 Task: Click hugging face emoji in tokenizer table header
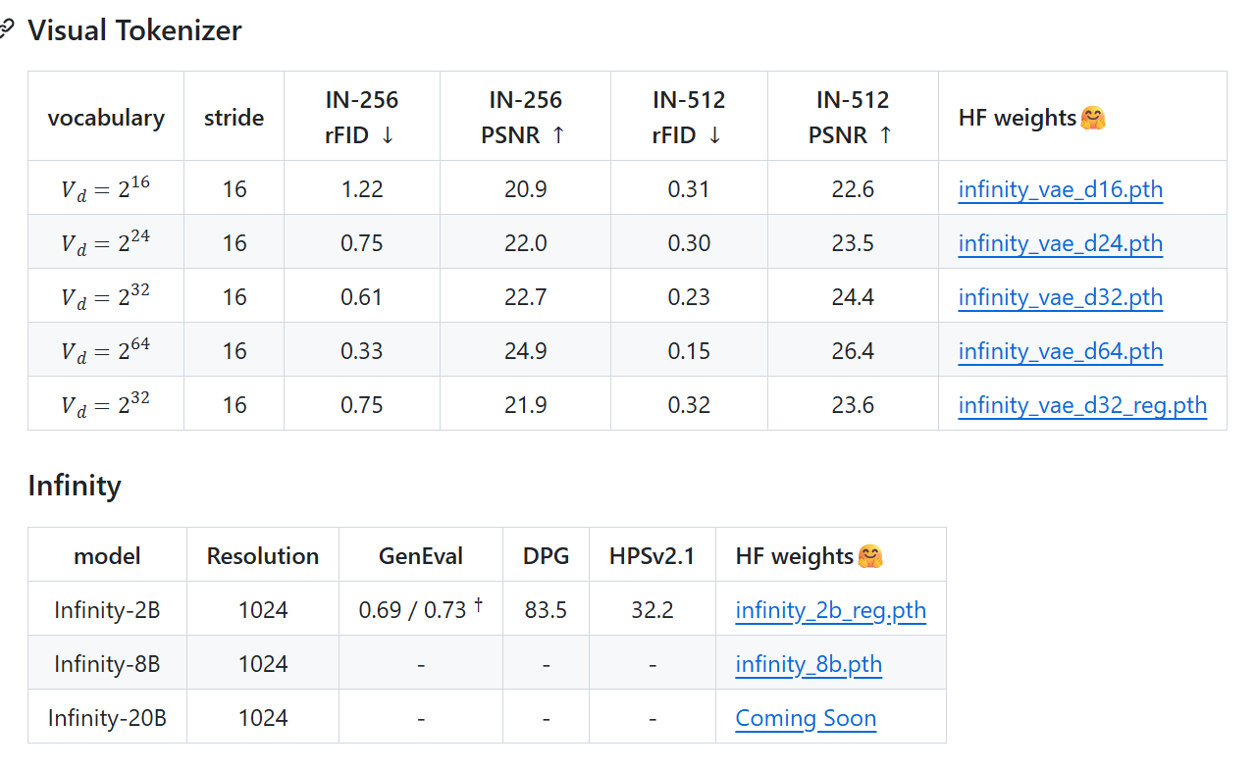[1093, 118]
